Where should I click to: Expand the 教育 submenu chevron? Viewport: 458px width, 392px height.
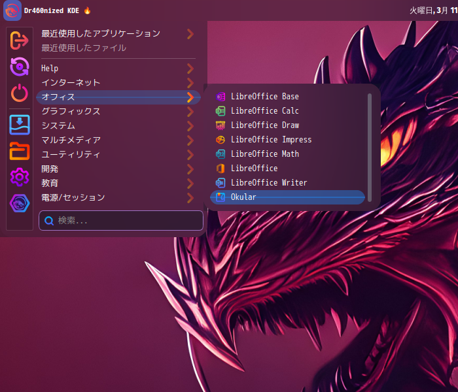coord(190,183)
